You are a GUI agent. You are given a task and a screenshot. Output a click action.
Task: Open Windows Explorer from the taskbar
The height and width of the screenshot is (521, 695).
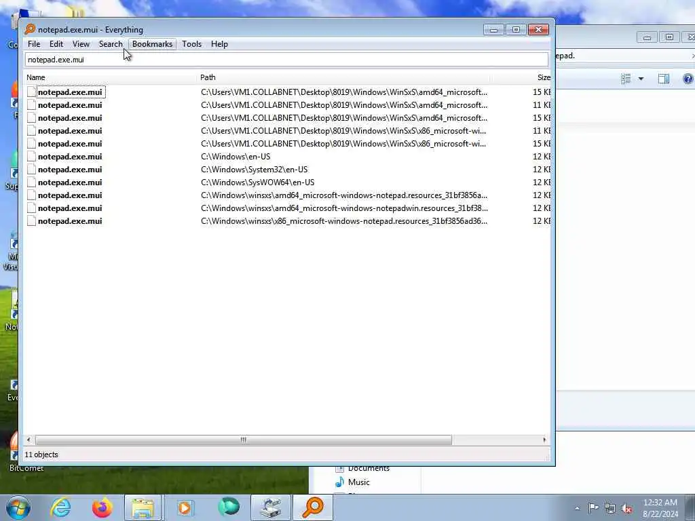point(143,507)
